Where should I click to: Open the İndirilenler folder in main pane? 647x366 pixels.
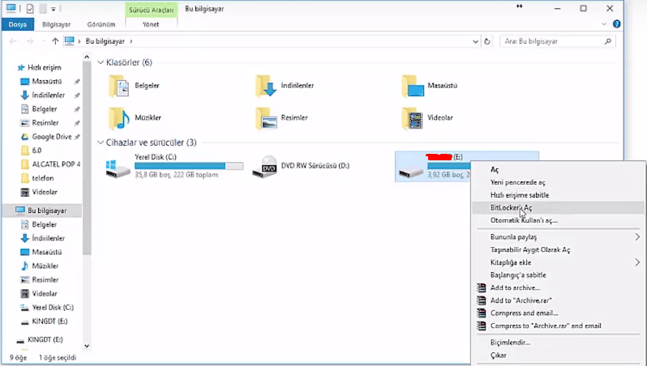(266, 85)
